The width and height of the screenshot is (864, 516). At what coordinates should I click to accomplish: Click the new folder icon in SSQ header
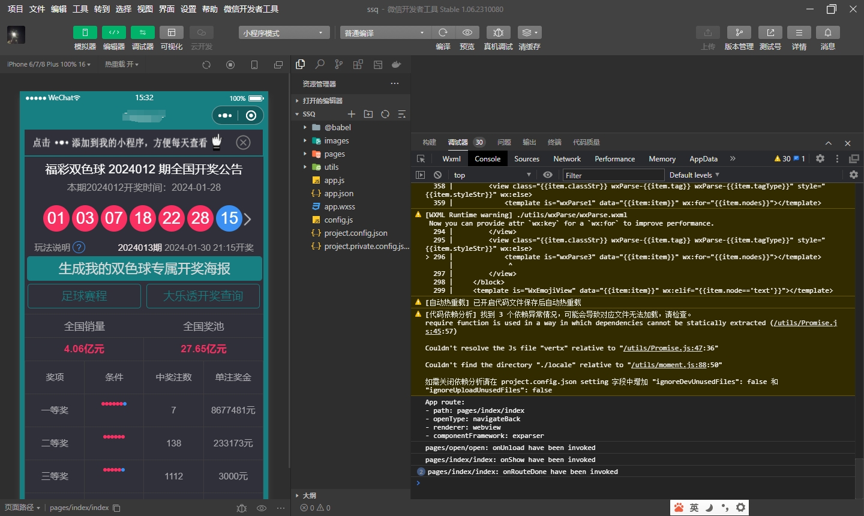click(368, 114)
